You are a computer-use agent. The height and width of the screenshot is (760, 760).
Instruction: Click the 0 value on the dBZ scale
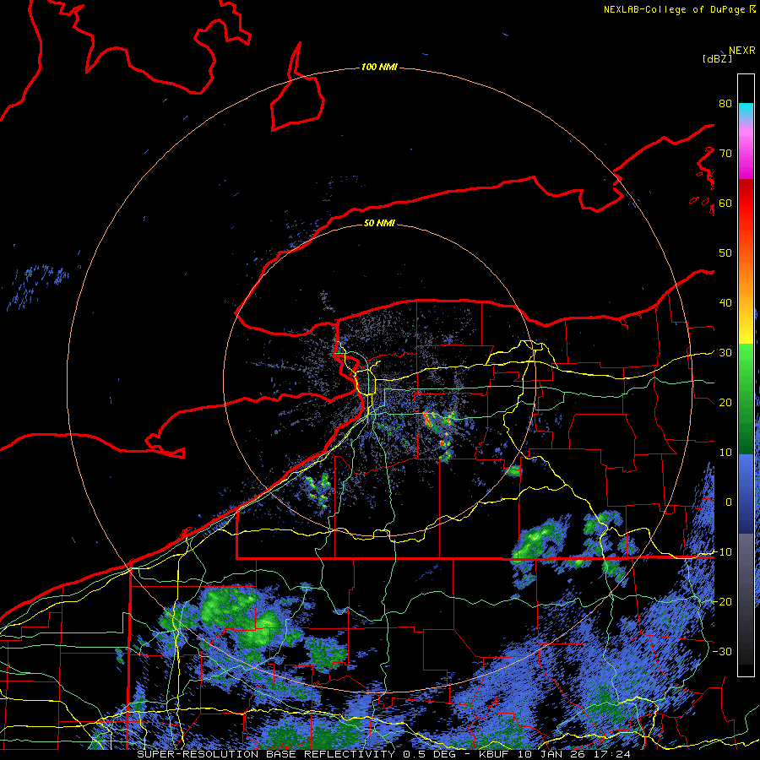click(x=728, y=502)
